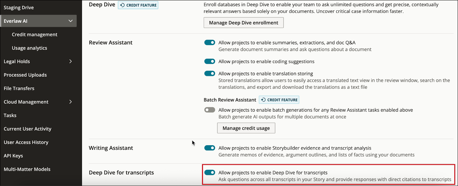Select Multi-Matter Models

coord(27,169)
